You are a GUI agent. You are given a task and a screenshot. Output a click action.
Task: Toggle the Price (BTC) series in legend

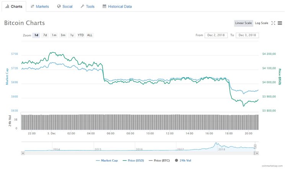tap(159, 160)
